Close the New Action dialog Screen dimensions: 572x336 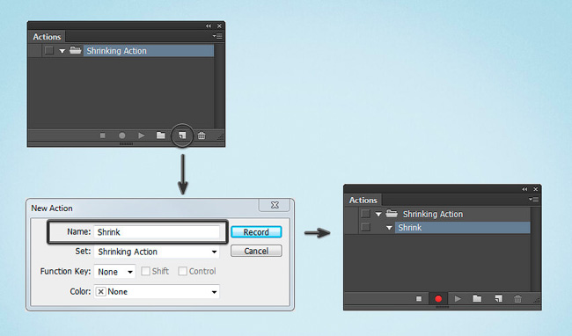pyautogui.click(x=275, y=205)
